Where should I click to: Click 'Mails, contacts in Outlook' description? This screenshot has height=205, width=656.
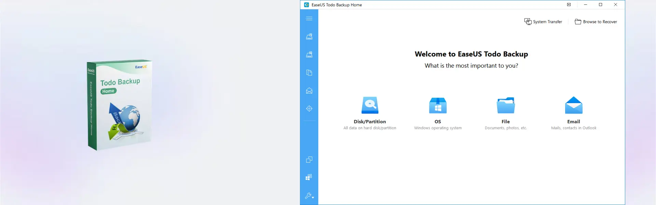574,128
